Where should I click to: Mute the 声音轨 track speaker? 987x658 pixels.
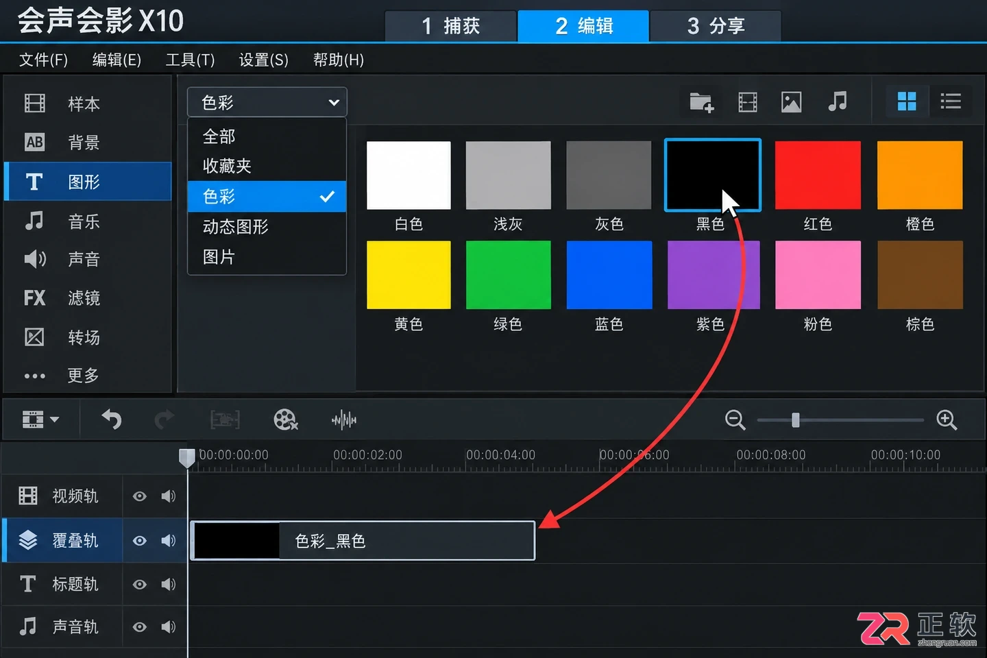pos(169,627)
